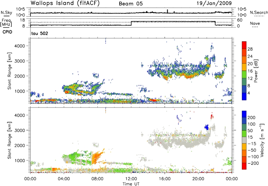Click the red velocity patch near 4000 km
This screenshot has height=186, width=268.
pyautogui.click(x=212, y=117)
